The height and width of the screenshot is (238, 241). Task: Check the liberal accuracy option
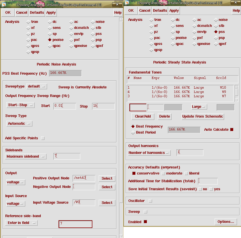[x=186, y=173]
